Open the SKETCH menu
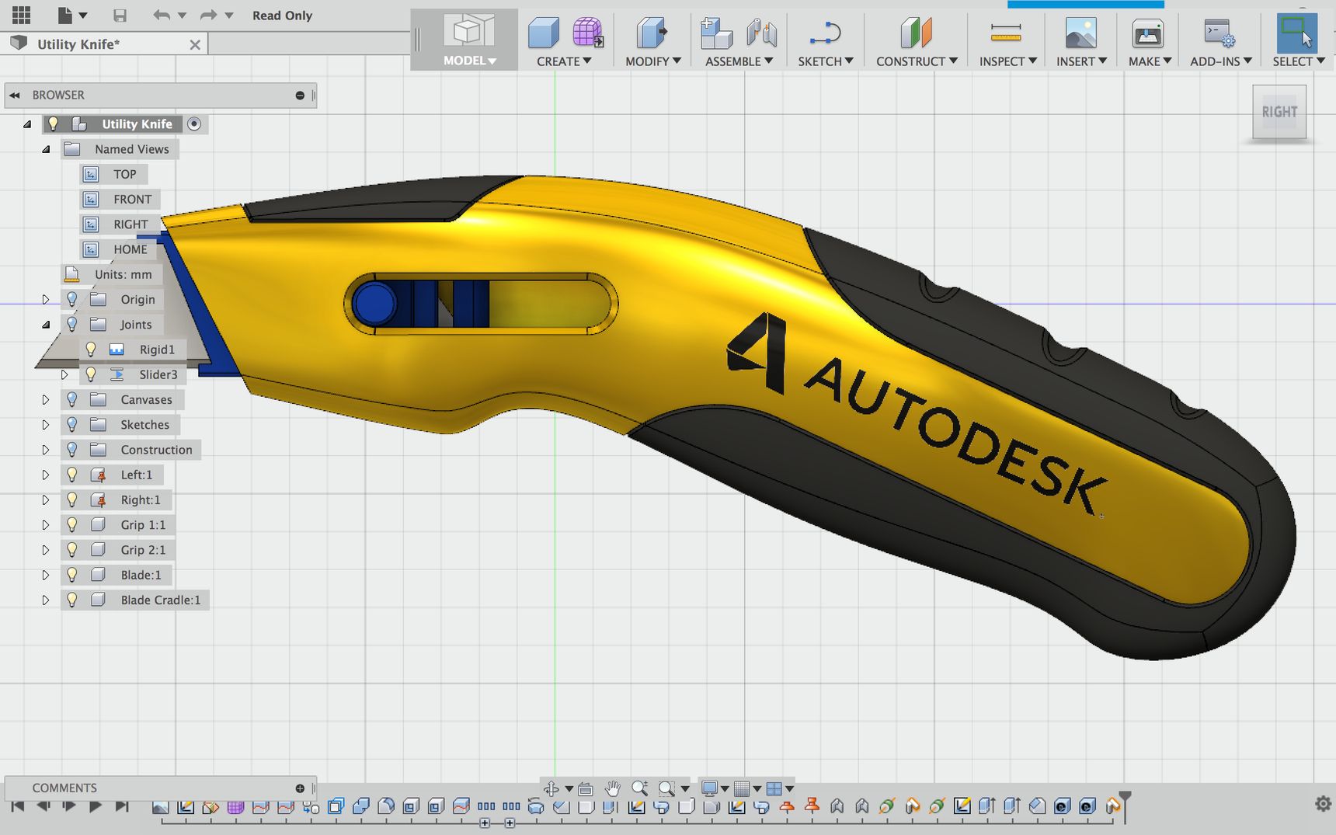The width and height of the screenshot is (1336, 835). coord(826,61)
